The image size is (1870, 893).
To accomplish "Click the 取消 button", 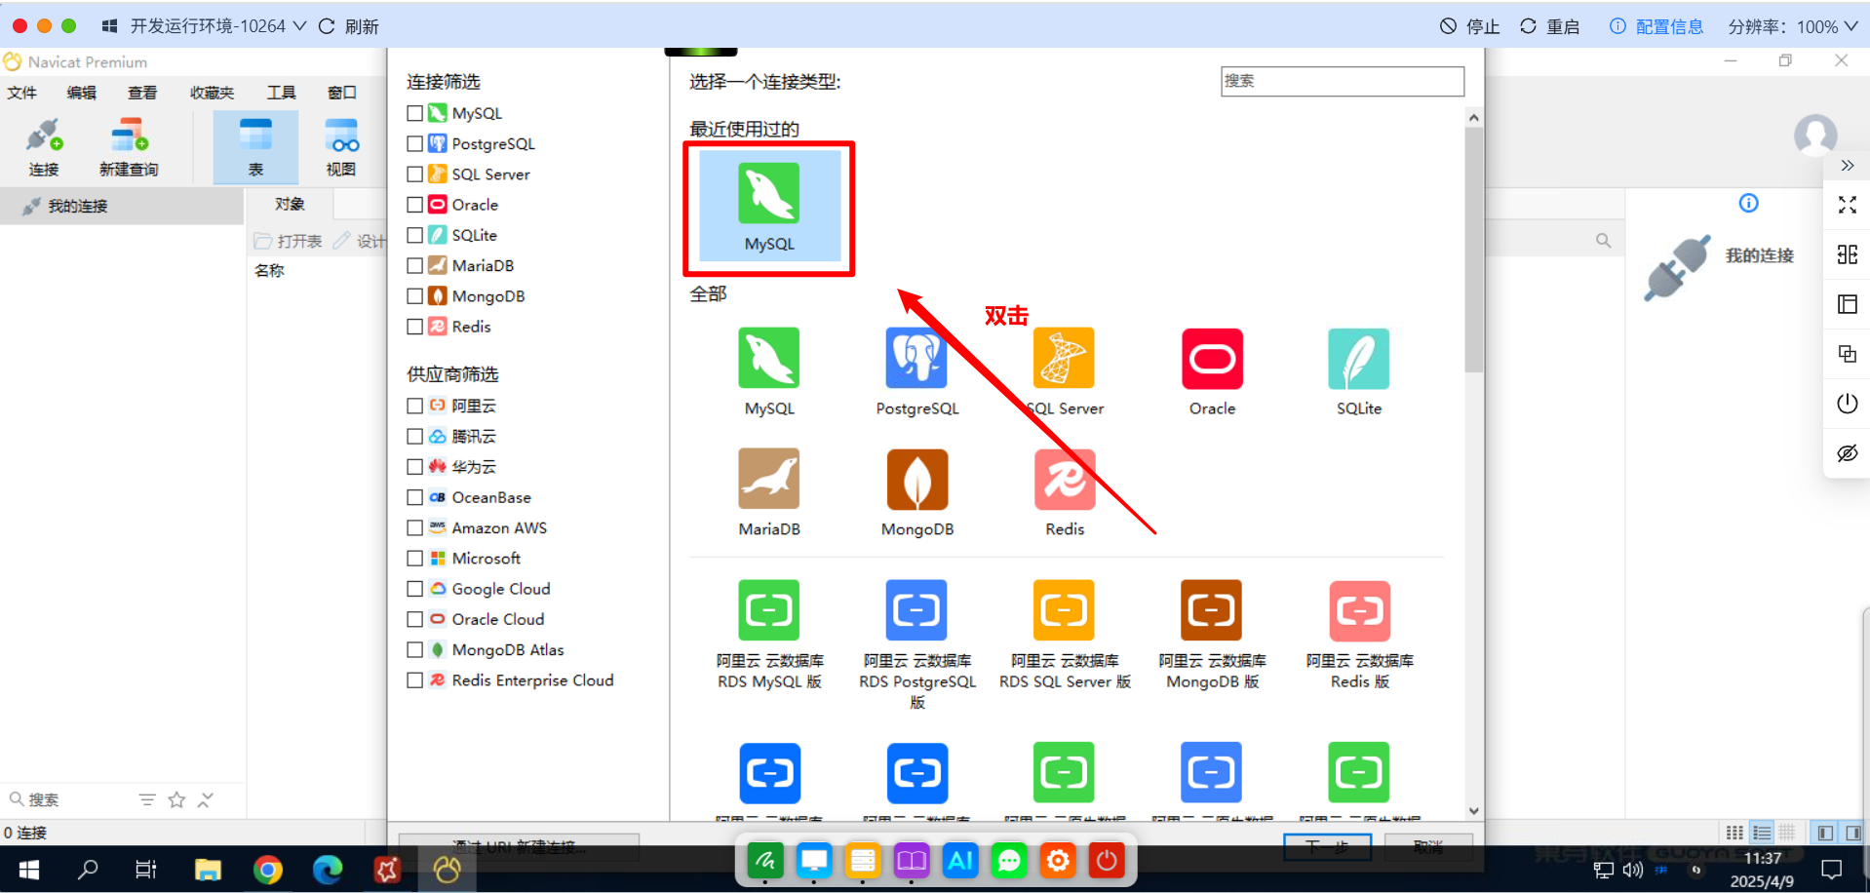I will (1428, 847).
